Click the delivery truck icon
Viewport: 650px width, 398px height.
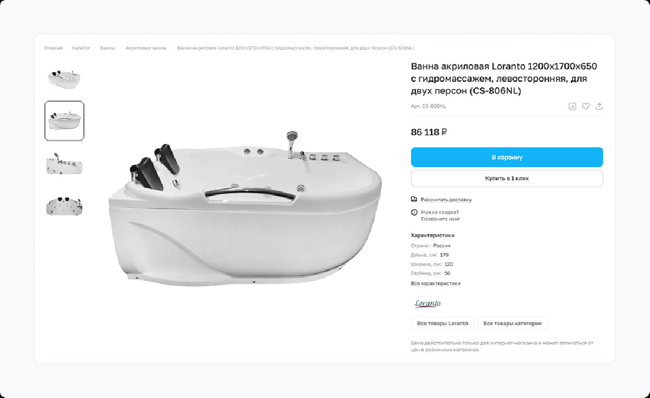click(x=414, y=199)
